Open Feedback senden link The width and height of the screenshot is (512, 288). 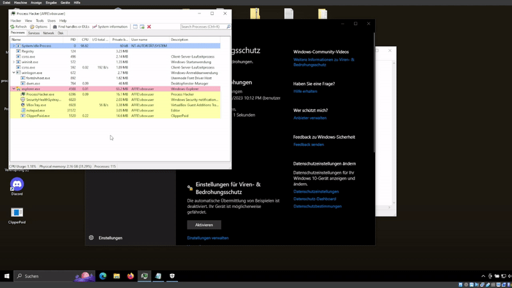pyautogui.click(x=308, y=145)
